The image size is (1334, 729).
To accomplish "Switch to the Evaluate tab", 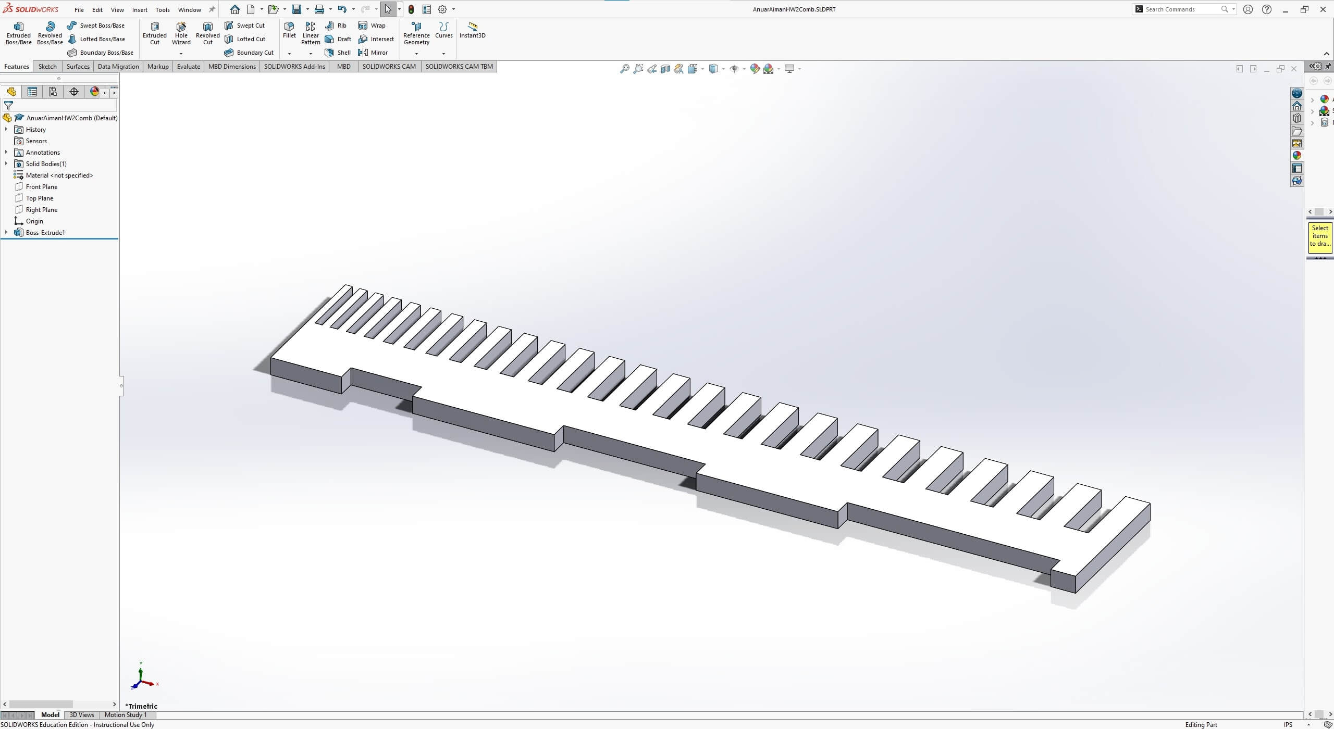I will 188,67.
